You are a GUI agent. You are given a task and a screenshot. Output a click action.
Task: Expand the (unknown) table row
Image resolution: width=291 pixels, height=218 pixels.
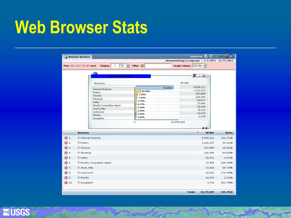click(79, 173)
